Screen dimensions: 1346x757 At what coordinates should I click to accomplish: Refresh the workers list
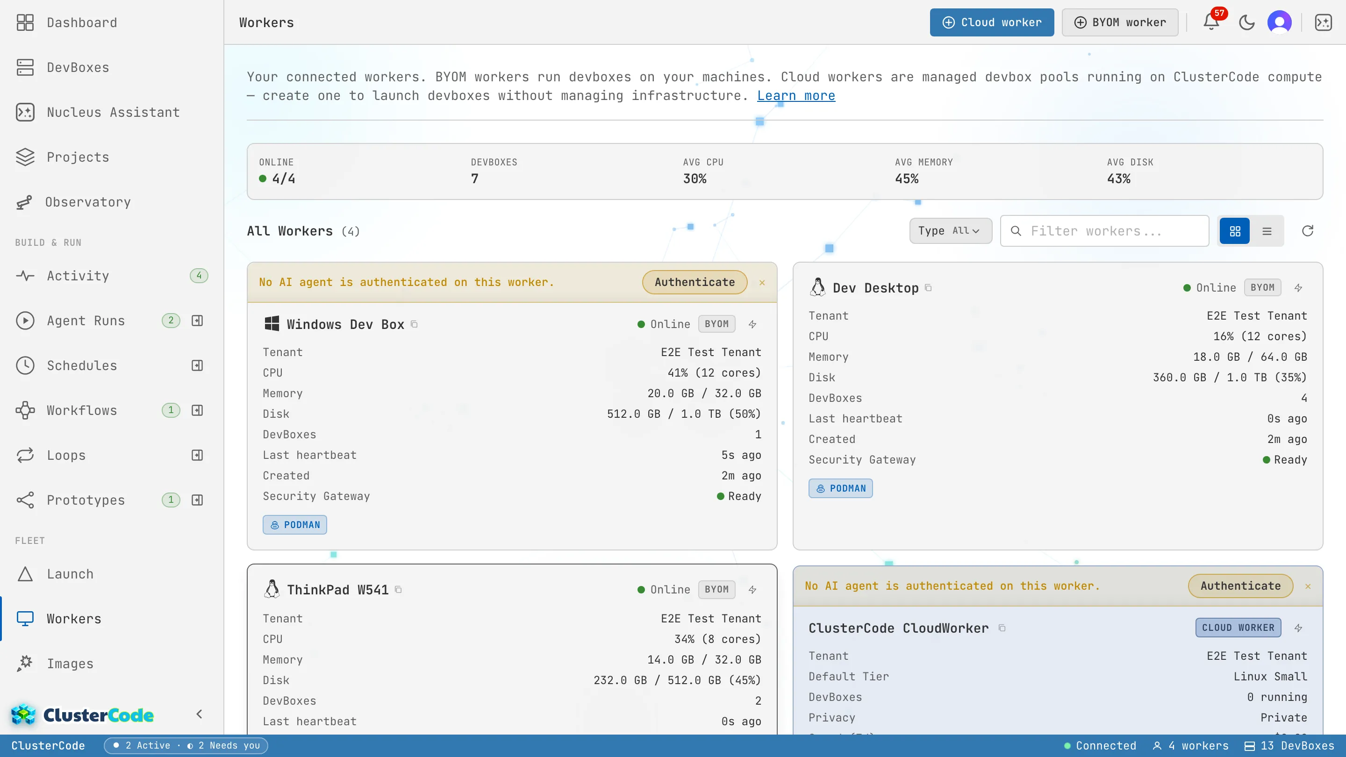click(x=1308, y=231)
